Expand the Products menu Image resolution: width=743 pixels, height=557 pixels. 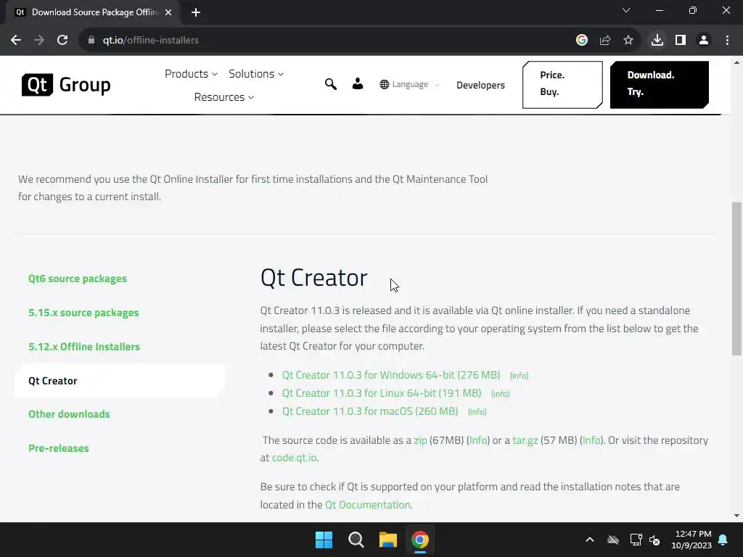(191, 74)
